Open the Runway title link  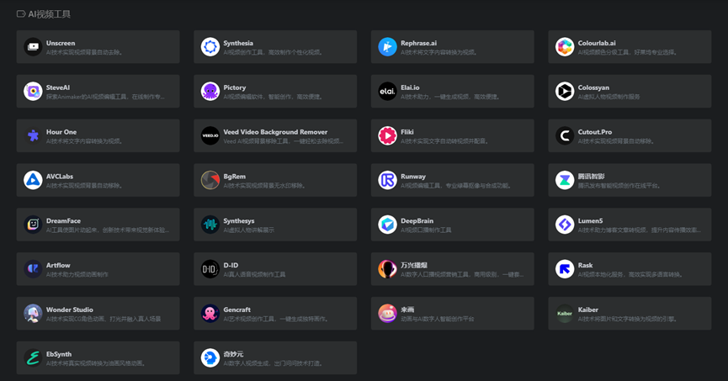click(413, 177)
